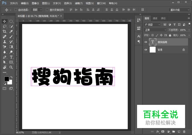Screen dimensions: 192x135
Task: Select the Rectangle shape tool
Action: 11,62
